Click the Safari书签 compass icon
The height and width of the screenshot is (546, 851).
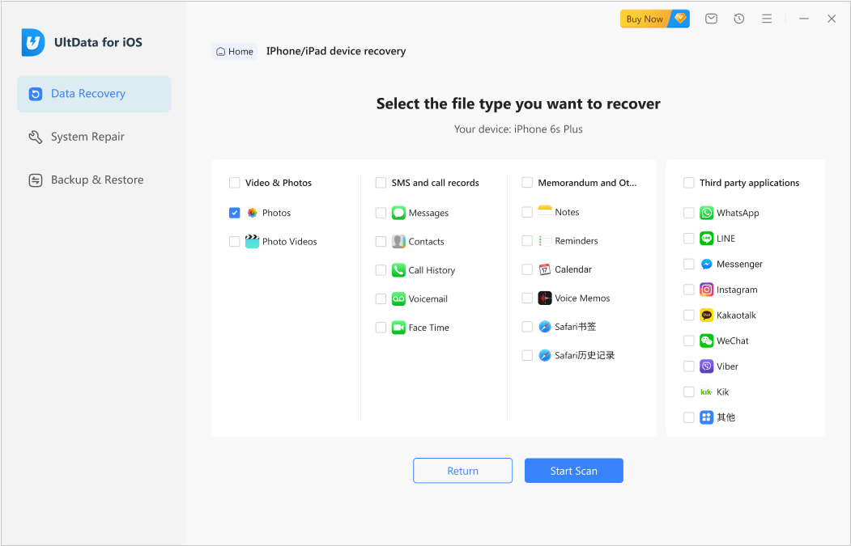[545, 327]
